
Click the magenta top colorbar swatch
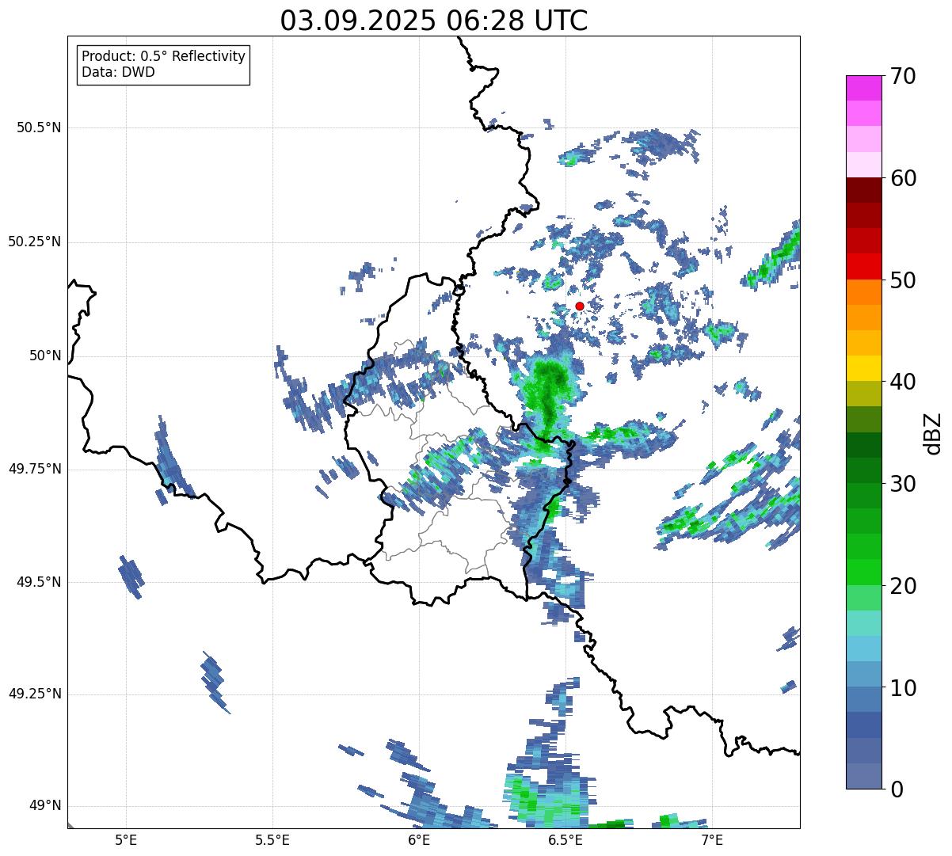coord(863,88)
